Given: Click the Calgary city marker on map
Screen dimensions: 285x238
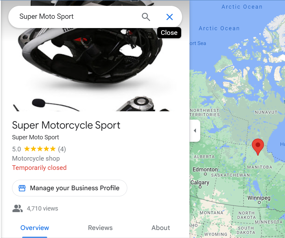Looking at the screenshot, I should click(200, 187).
